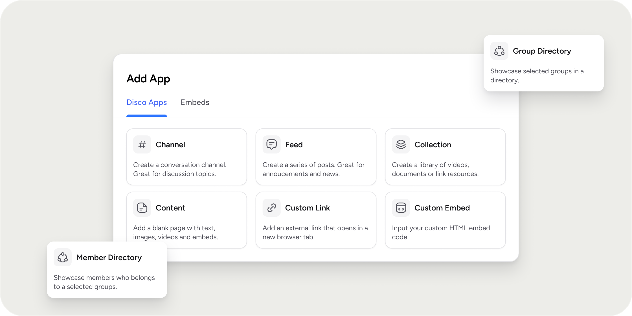
Task: Switch to the Disco Apps tab
Action: coord(147,102)
